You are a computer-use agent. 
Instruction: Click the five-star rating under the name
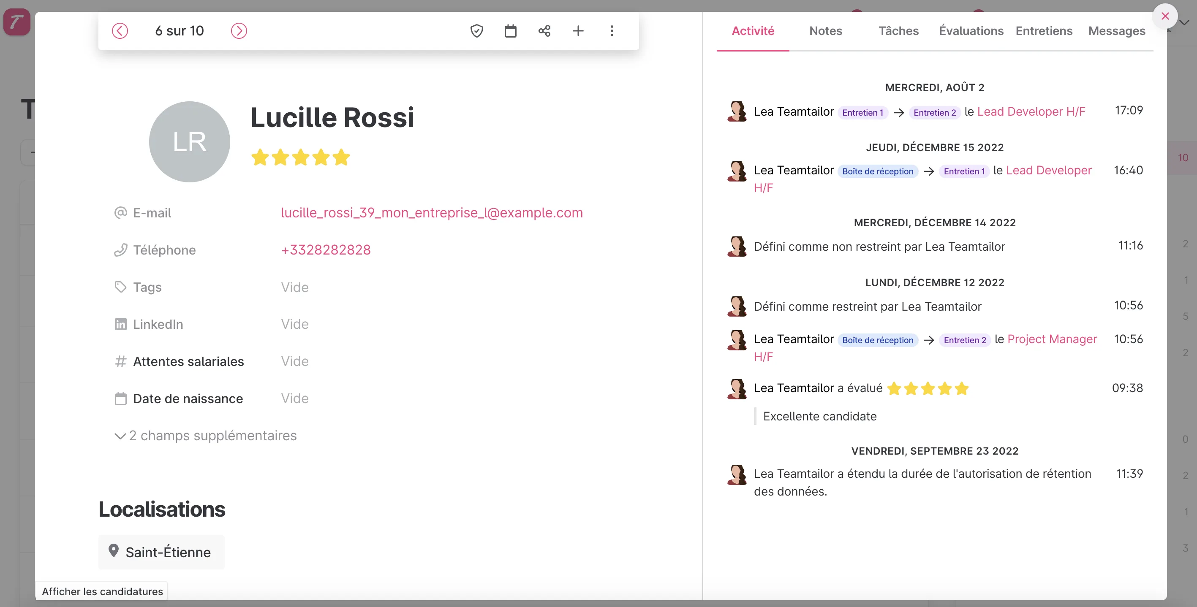[301, 157]
